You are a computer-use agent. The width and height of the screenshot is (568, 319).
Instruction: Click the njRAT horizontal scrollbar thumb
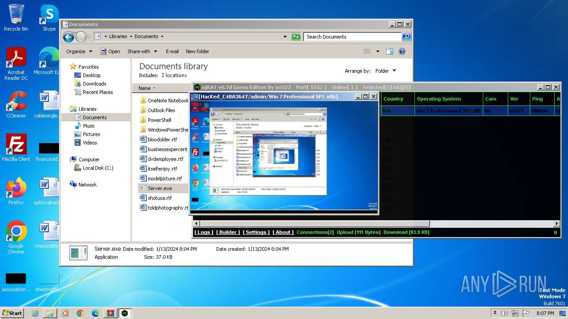[314, 223]
